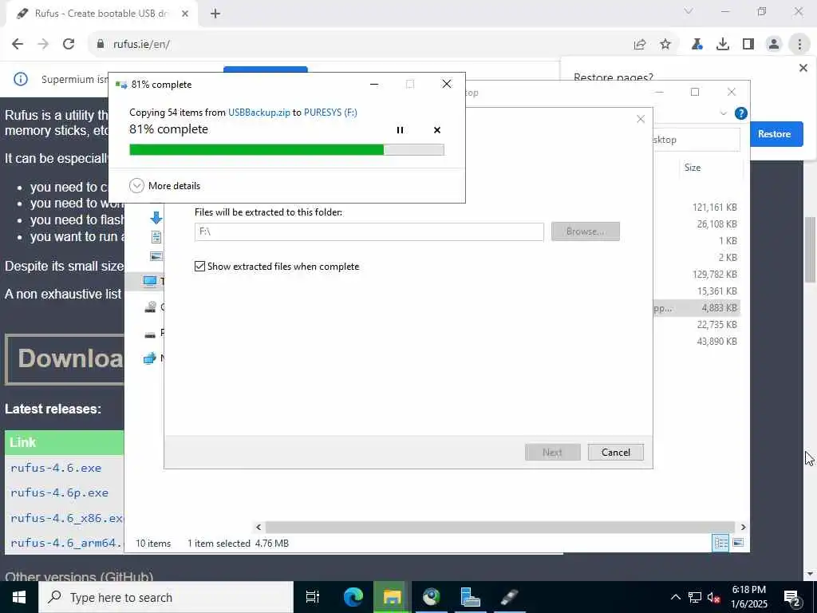
Task: Select the file sized 129,782 KB
Action: 714,275
